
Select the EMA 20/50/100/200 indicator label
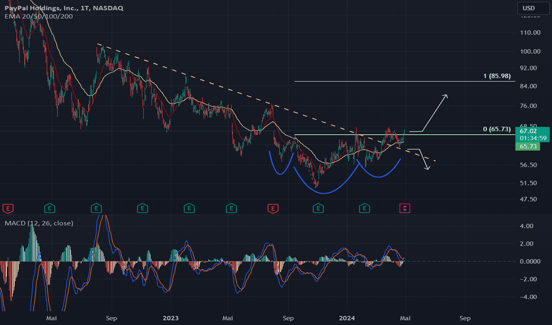[38, 16]
